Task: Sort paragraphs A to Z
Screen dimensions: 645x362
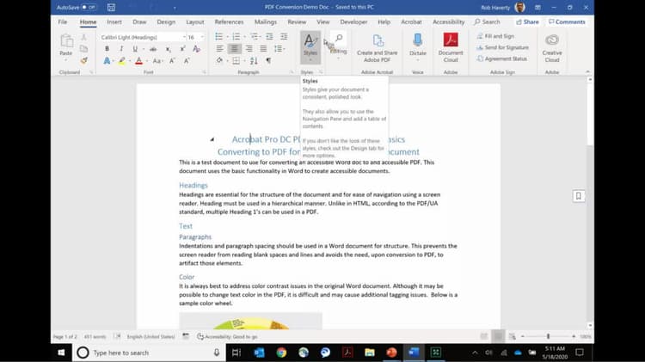Action: tap(254, 61)
